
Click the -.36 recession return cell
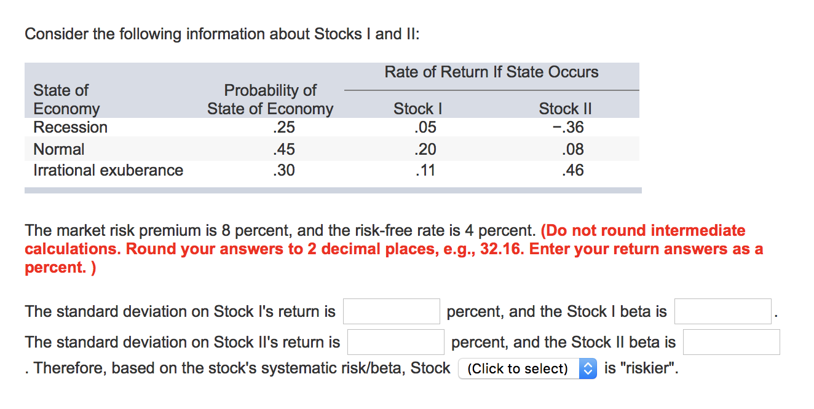coord(567,127)
